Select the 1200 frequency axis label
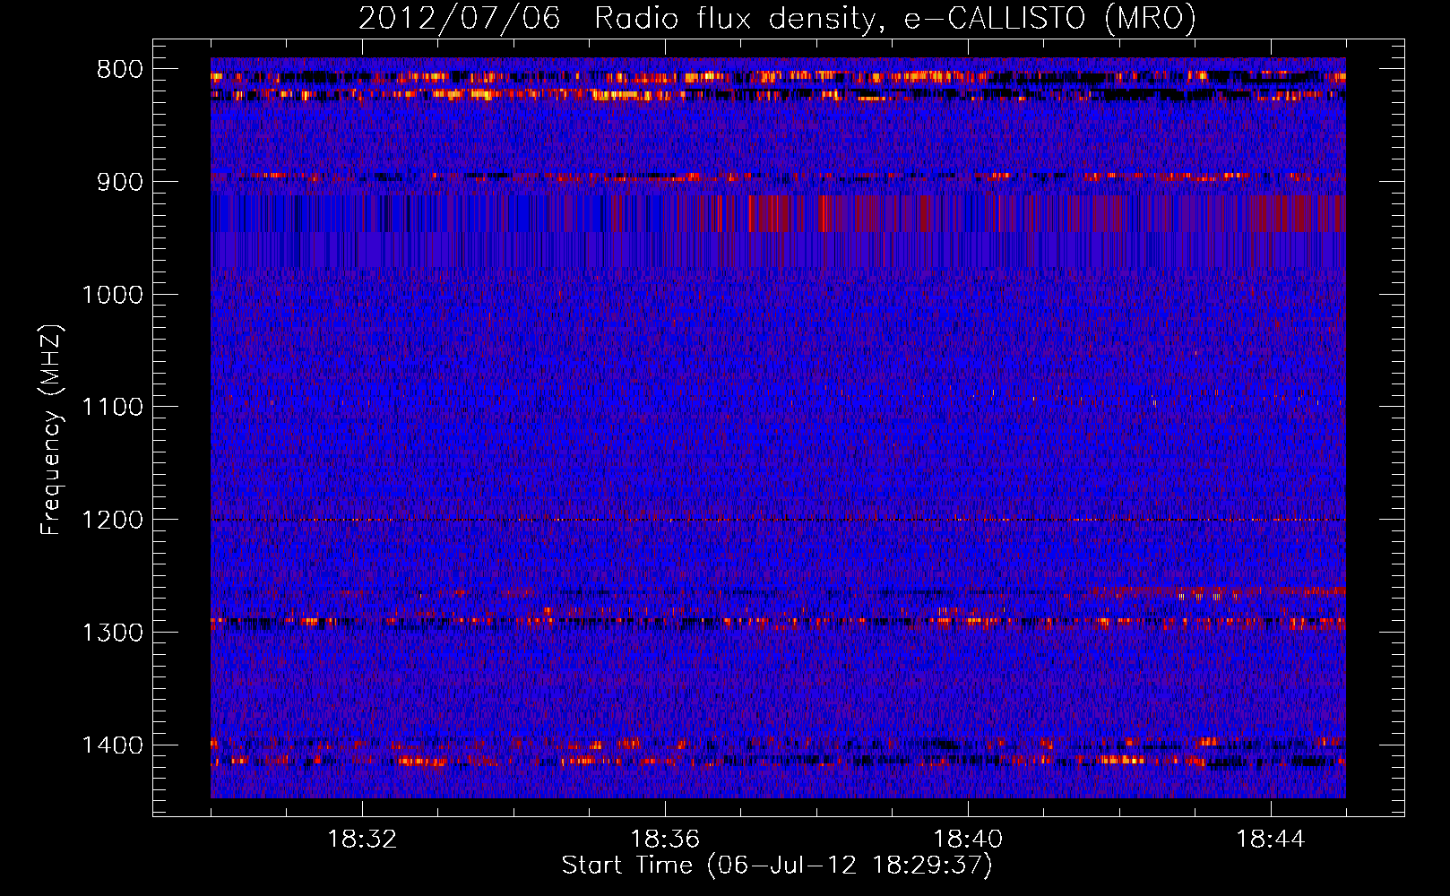The image size is (1450, 896). coord(112,521)
